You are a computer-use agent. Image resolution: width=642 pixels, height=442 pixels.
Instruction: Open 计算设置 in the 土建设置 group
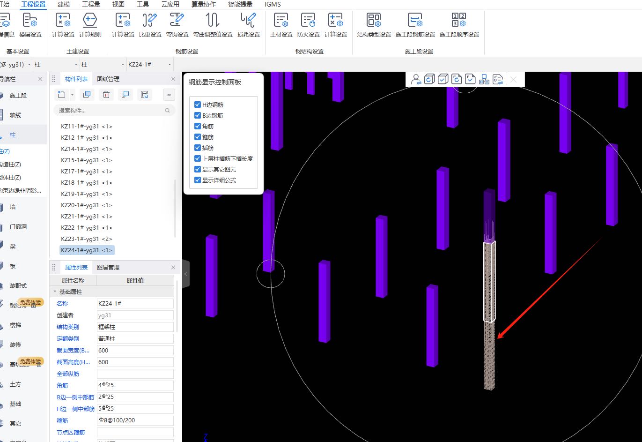coord(63,25)
